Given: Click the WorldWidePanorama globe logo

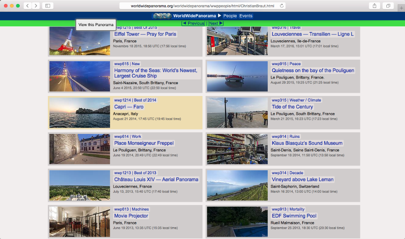Looking at the screenshot, I should [161, 16].
